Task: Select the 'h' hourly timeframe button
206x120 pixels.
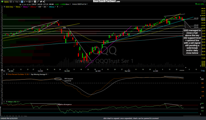Action: pyautogui.click(x=20, y=2)
